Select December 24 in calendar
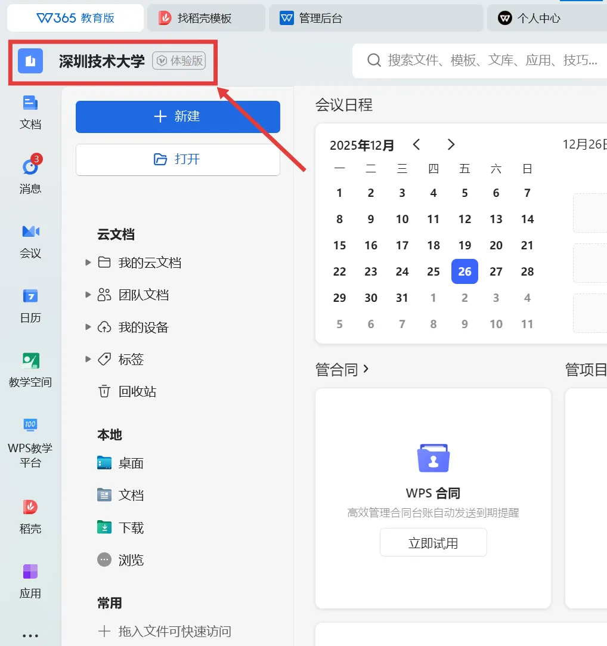 coord(402,271)
